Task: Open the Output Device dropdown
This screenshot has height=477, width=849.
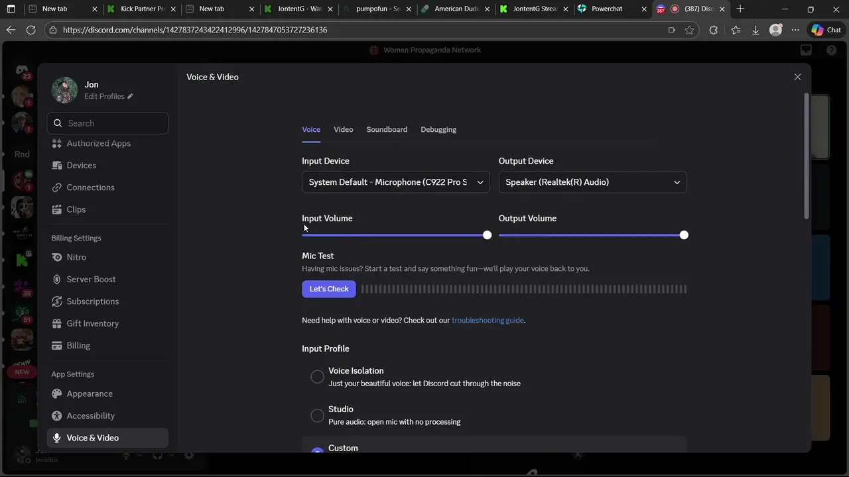Action: click(x=592, y=182)
